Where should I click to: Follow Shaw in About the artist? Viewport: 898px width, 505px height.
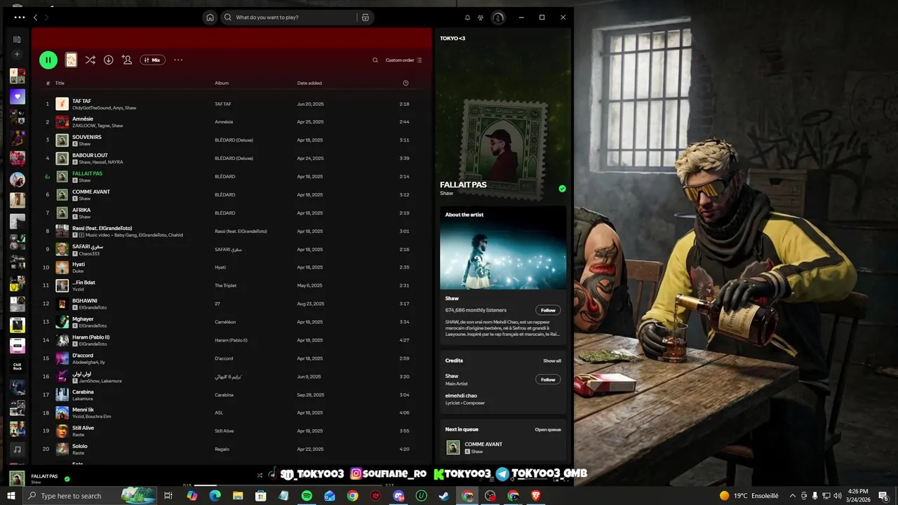click(548, 310)
